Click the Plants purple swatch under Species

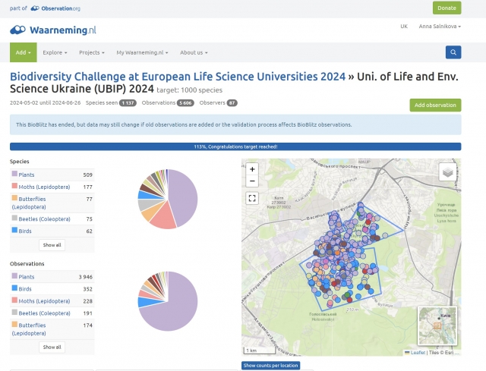(14, 174)
